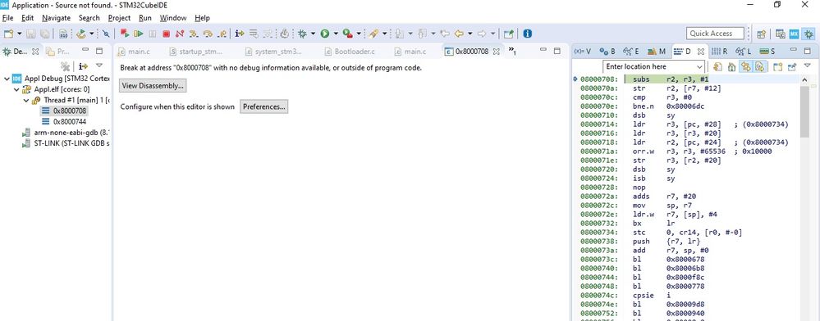This screenshot has width=820, height=321.
Task: Collapse the Appl Debug tree node
Action: [x=7, y=79]
